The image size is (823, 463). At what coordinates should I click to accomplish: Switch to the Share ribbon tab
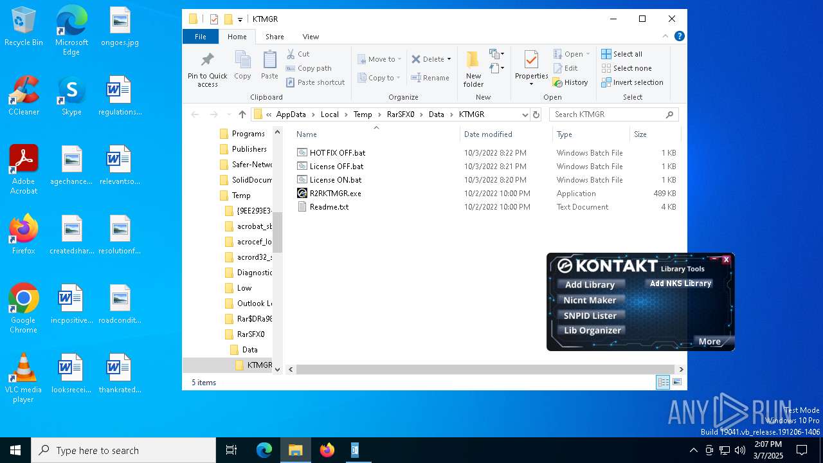pyautogui.click(x=275, y=37)
